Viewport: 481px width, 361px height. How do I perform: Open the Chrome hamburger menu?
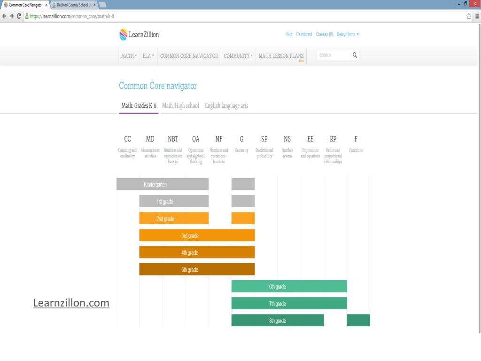[477, 16]
